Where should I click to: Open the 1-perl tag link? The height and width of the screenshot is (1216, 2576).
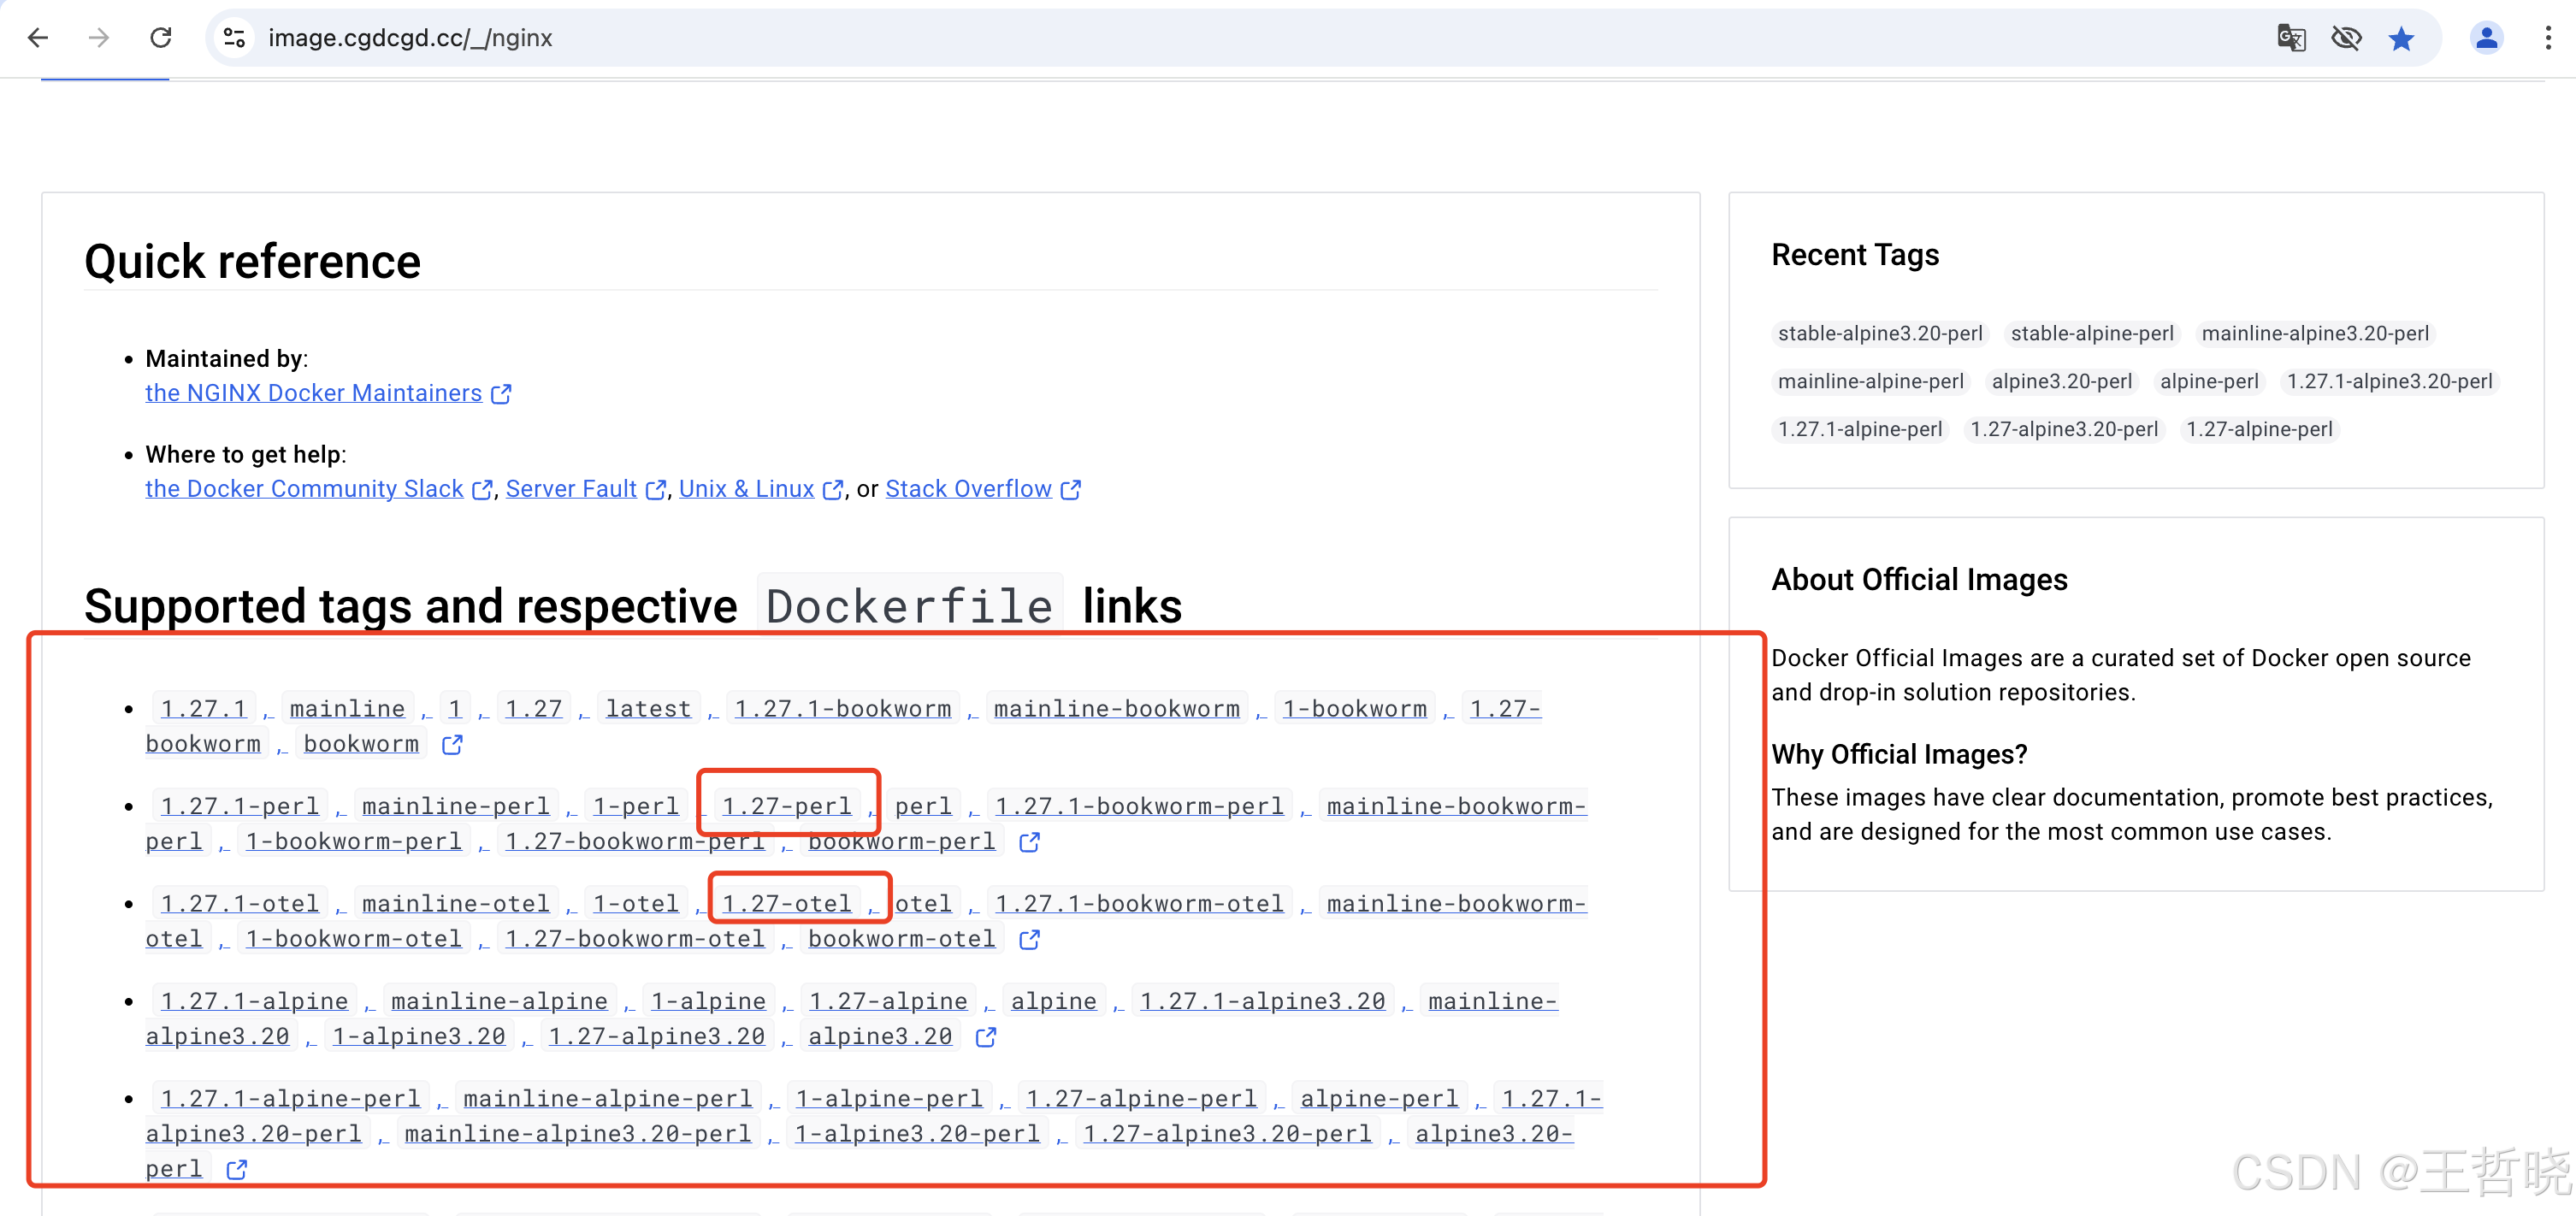(x=636, y=806)
